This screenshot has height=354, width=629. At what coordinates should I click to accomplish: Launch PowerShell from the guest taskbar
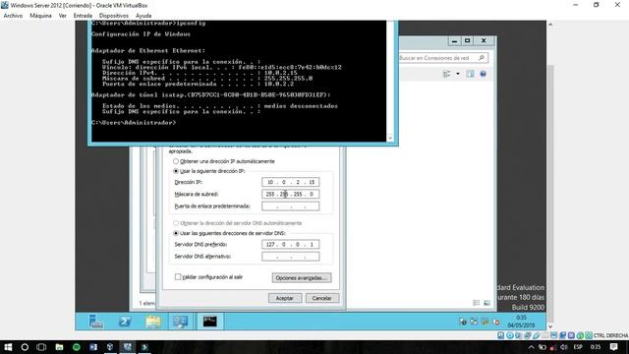[125, 322]
